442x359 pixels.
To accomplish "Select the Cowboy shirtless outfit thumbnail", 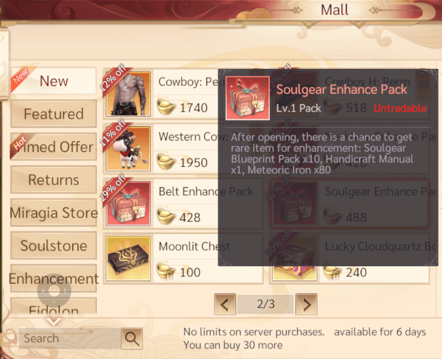I will [x=128, y=93].
